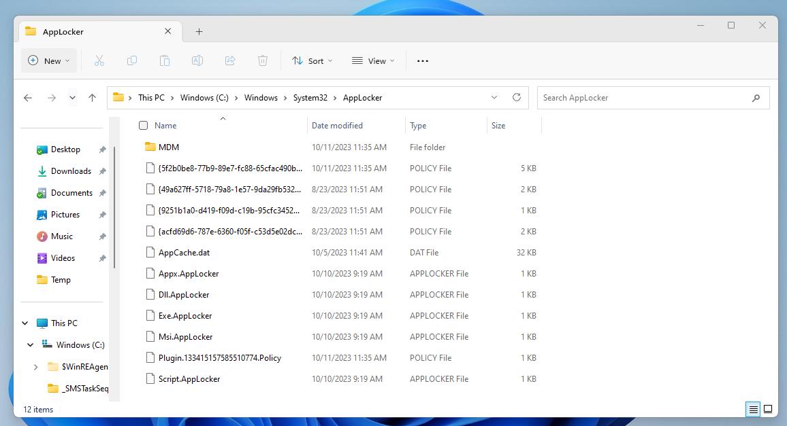The width and height of the screenshot is (787, 426).
Task: Click the Share icon in toolbar
Action: (230, 61)
